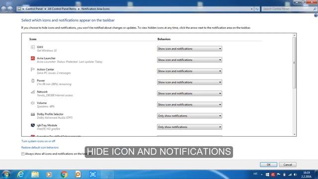Screen dimensions: 318x179
Task: Open Turn system icons on or off
Action: 38,141
